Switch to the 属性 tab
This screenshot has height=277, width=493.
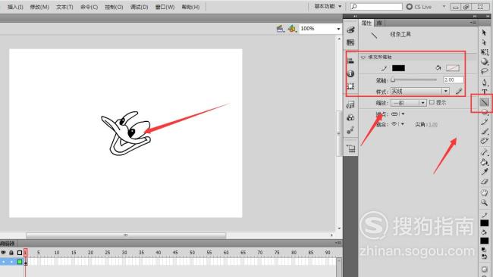tap(366, 23)
